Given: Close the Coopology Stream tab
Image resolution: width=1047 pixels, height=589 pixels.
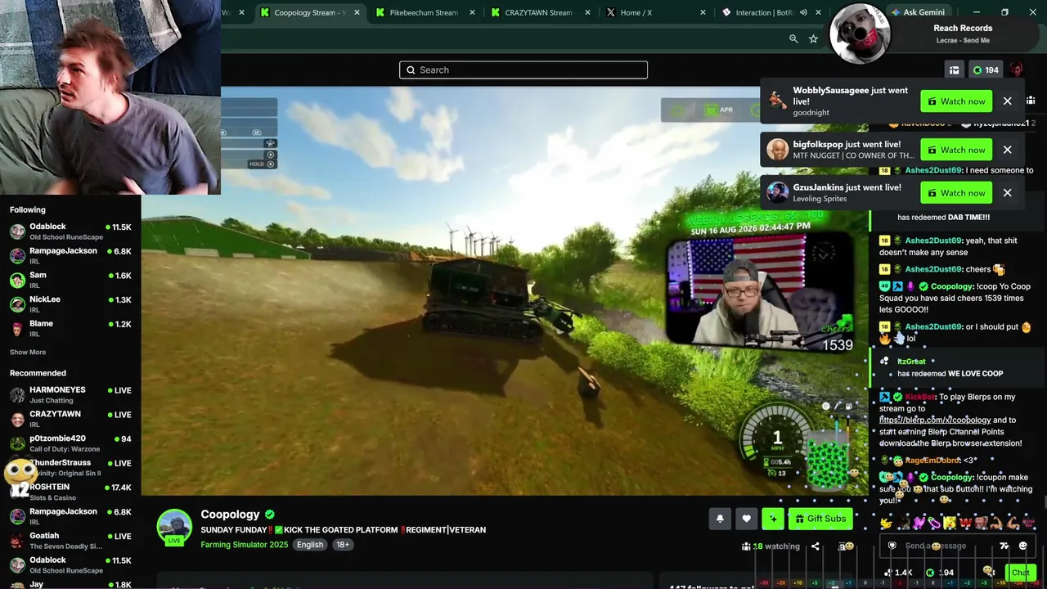Looking at the screenshot, I should pyautogui.click(x=357, y=12).
